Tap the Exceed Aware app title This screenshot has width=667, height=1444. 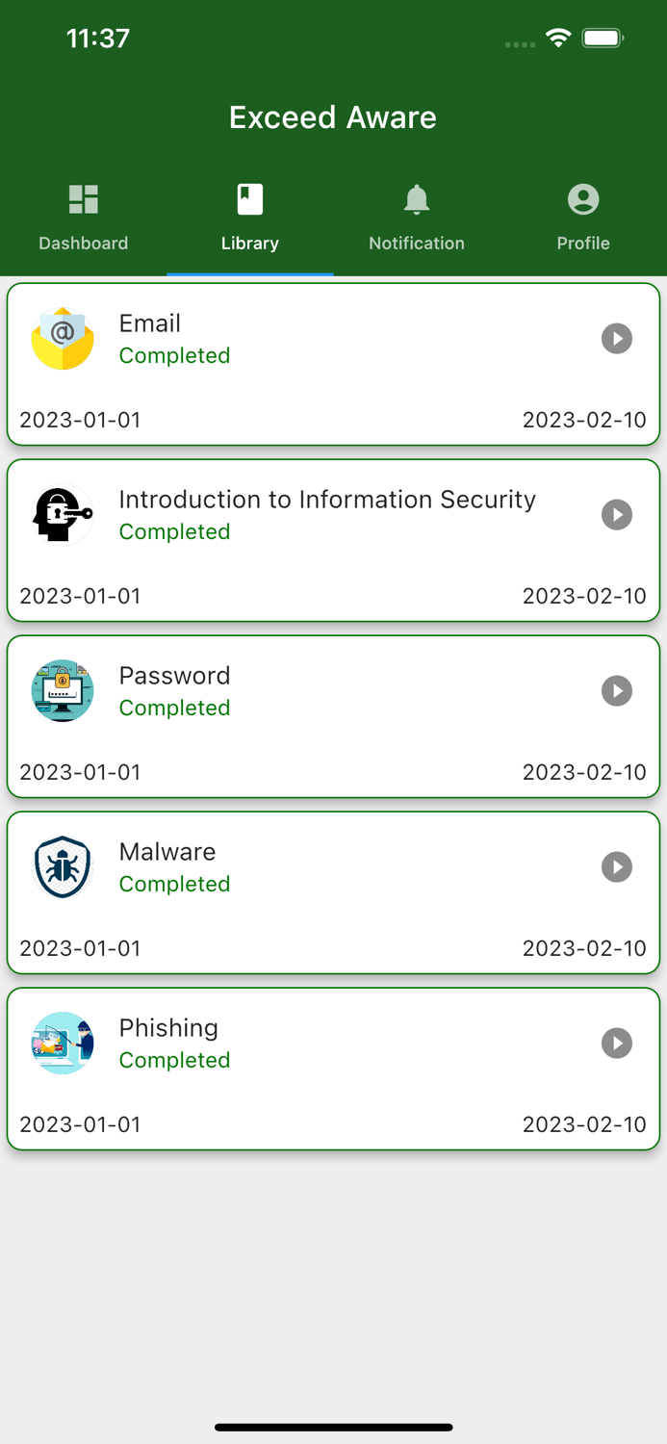pos(333,116)
